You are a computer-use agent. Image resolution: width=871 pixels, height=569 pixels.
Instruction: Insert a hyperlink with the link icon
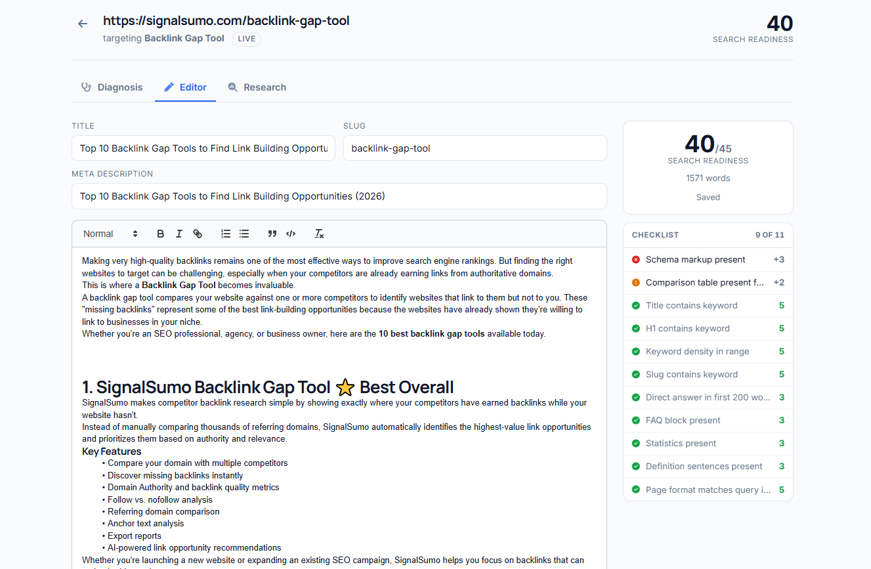pyautogui.click(x=198, y=234)
